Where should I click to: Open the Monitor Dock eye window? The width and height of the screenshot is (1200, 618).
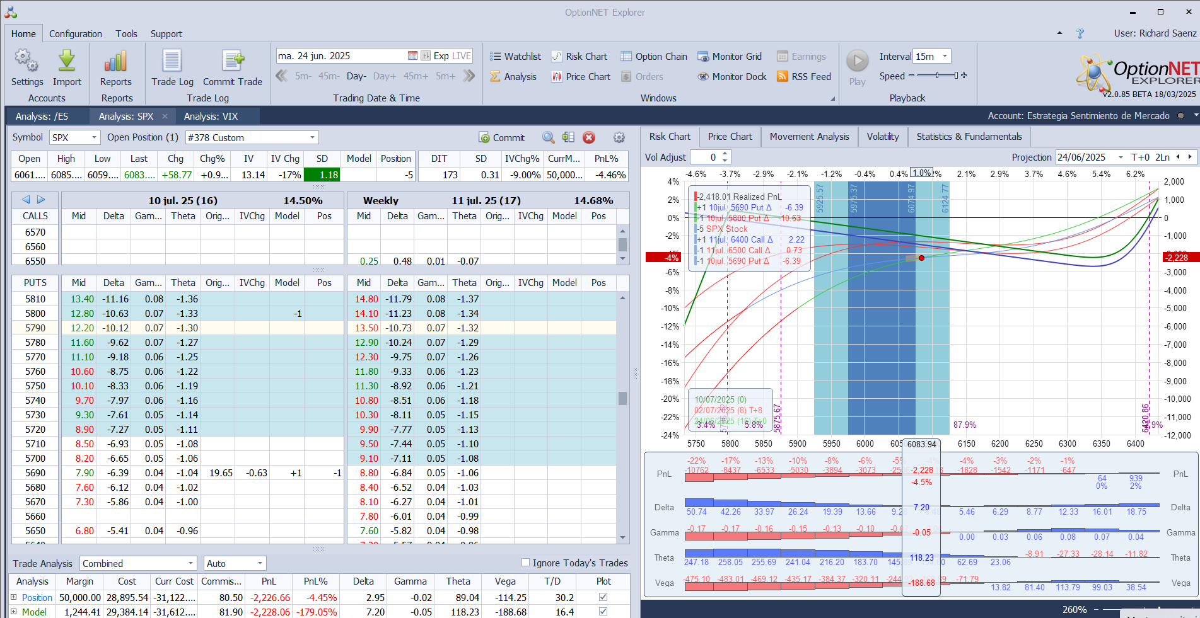click(x=732, y=76)
